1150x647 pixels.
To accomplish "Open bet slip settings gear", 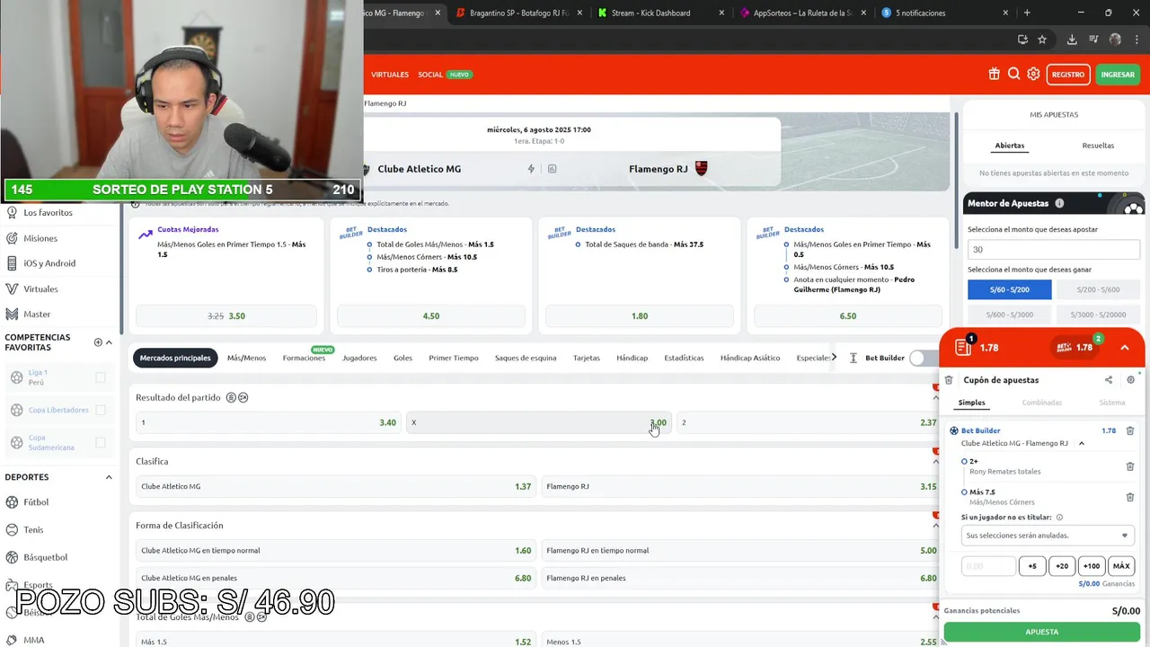I will click(x=1130, y=380).
